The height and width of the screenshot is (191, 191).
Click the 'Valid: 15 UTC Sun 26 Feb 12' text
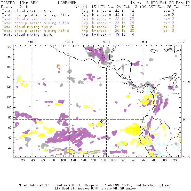106,7
